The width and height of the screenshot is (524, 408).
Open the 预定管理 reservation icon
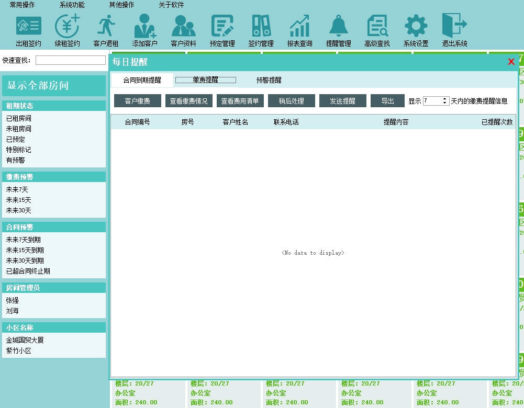pos(222,26)
